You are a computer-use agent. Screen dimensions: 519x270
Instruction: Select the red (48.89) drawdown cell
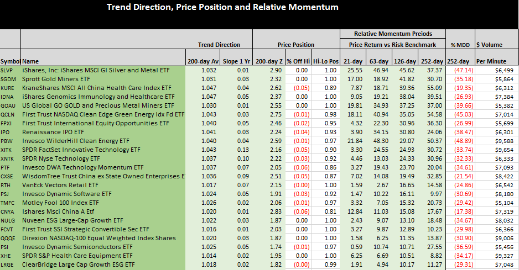(460, 141)
